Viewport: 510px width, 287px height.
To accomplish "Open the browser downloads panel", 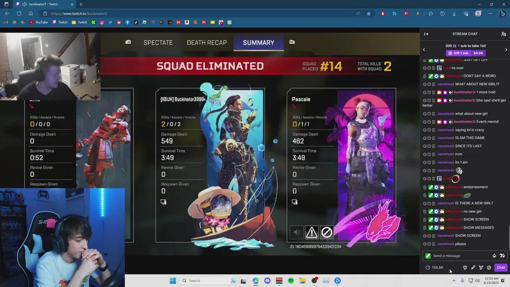I will (454, 14).
